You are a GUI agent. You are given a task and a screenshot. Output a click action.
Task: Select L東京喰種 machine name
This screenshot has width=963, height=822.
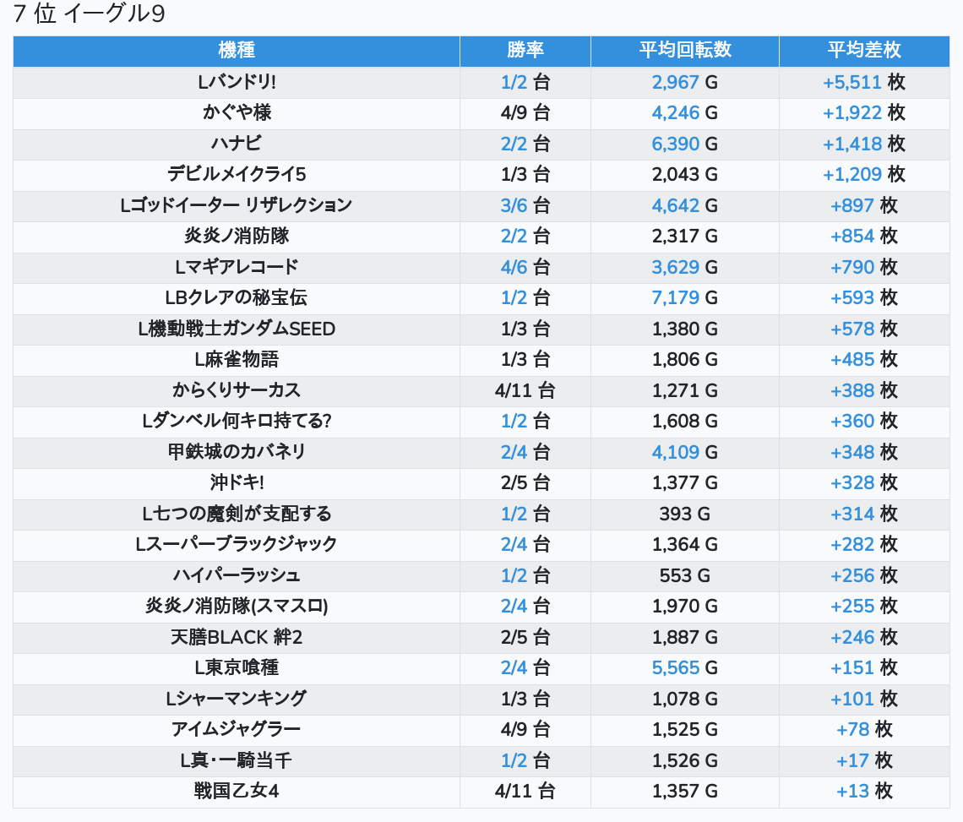pos(237,667)
